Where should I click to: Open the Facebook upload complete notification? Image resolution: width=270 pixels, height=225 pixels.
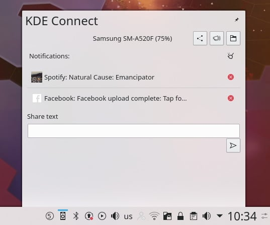pyautogui.click(x=115, y=99)
